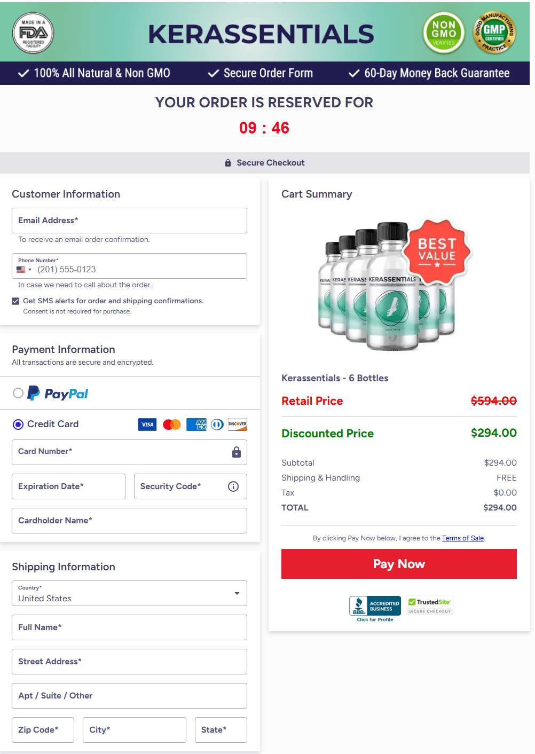The image size is (535, 754).
Task: Select the American Express icon
Action: 196,425
